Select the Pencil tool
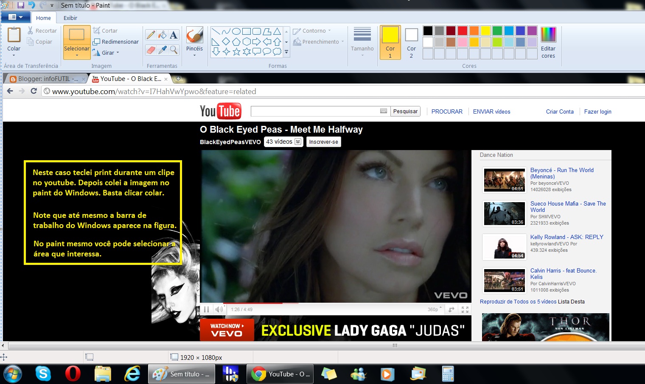This screenshot has width=645, height=384. point(151,35)
